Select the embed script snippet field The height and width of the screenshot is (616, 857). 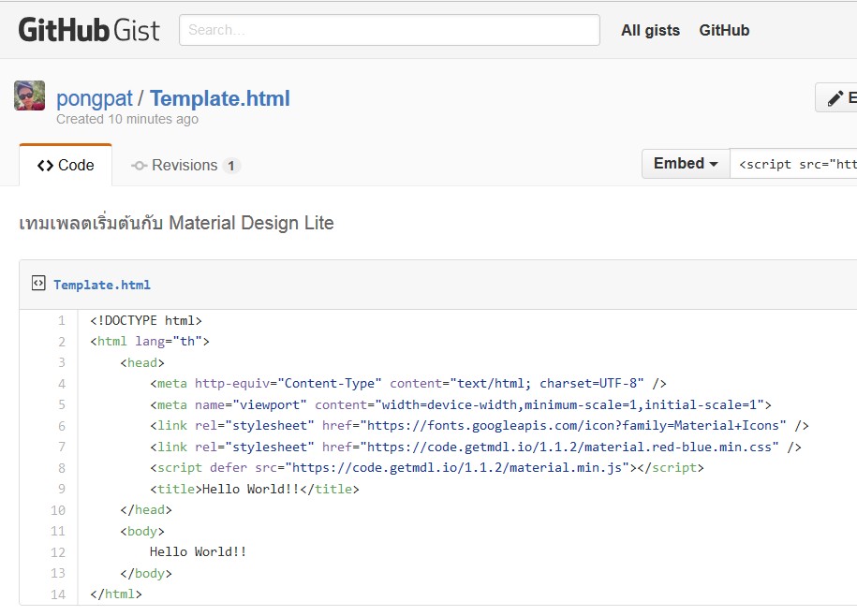(796, 164)
